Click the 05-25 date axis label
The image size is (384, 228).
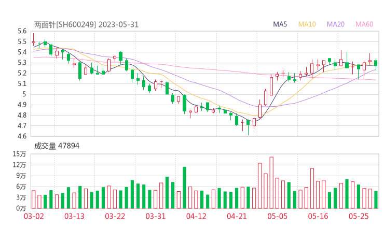point(359,216)
